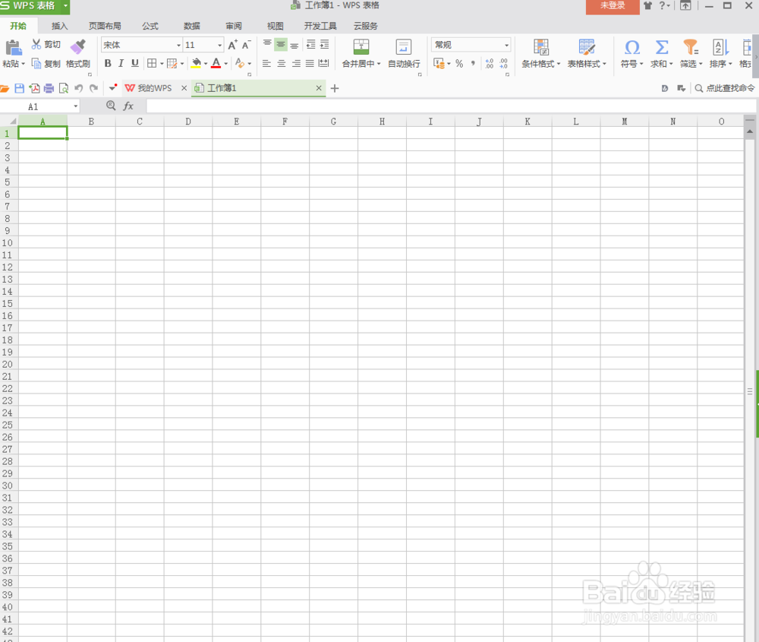Image resolution: width=759 pixels, height=642 pixels.
Task: Click the Cut scissors icon
Action: point(36,44)
